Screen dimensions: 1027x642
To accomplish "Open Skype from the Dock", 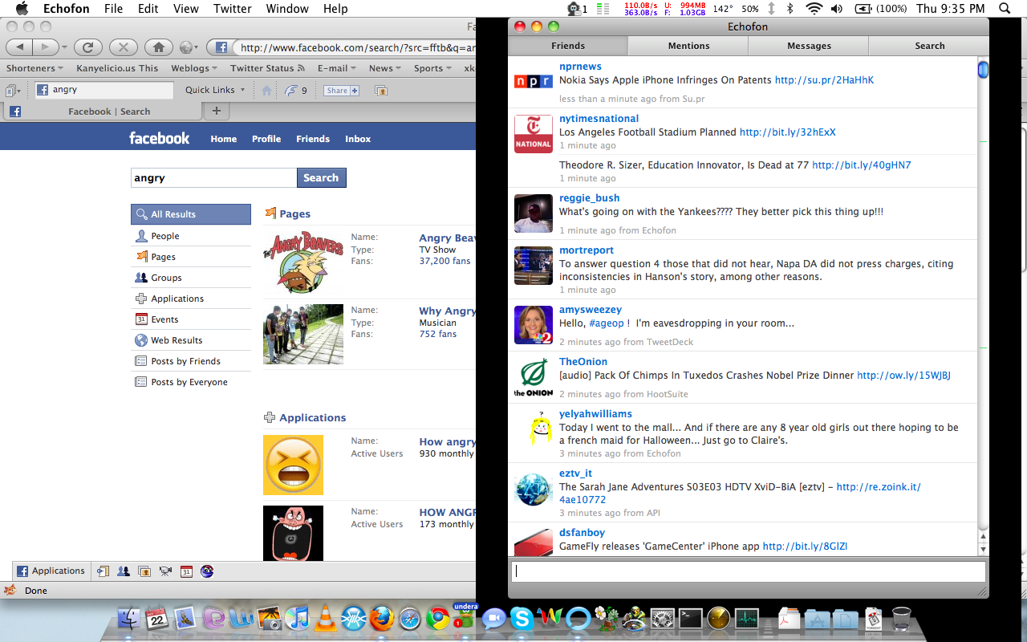I will [x=522, y=619].
